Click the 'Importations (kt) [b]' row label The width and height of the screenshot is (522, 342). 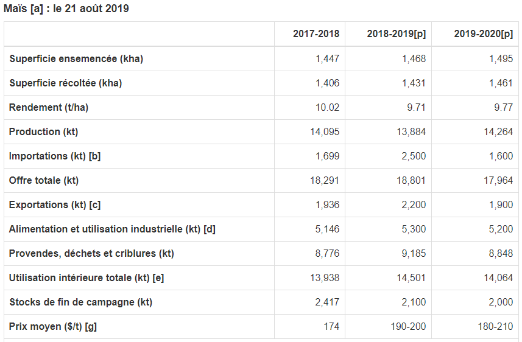pyautogui.click(x=55, y=156)
